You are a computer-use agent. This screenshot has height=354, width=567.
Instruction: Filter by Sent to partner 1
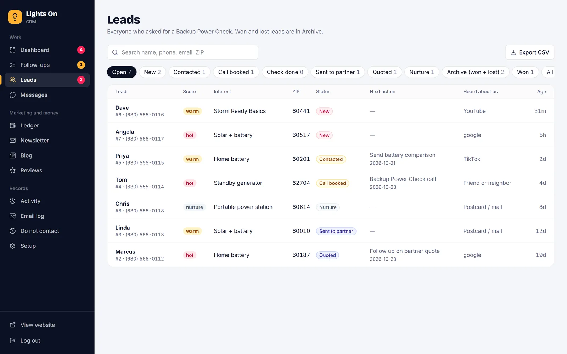pyautogui.click(x=338, y=72)
